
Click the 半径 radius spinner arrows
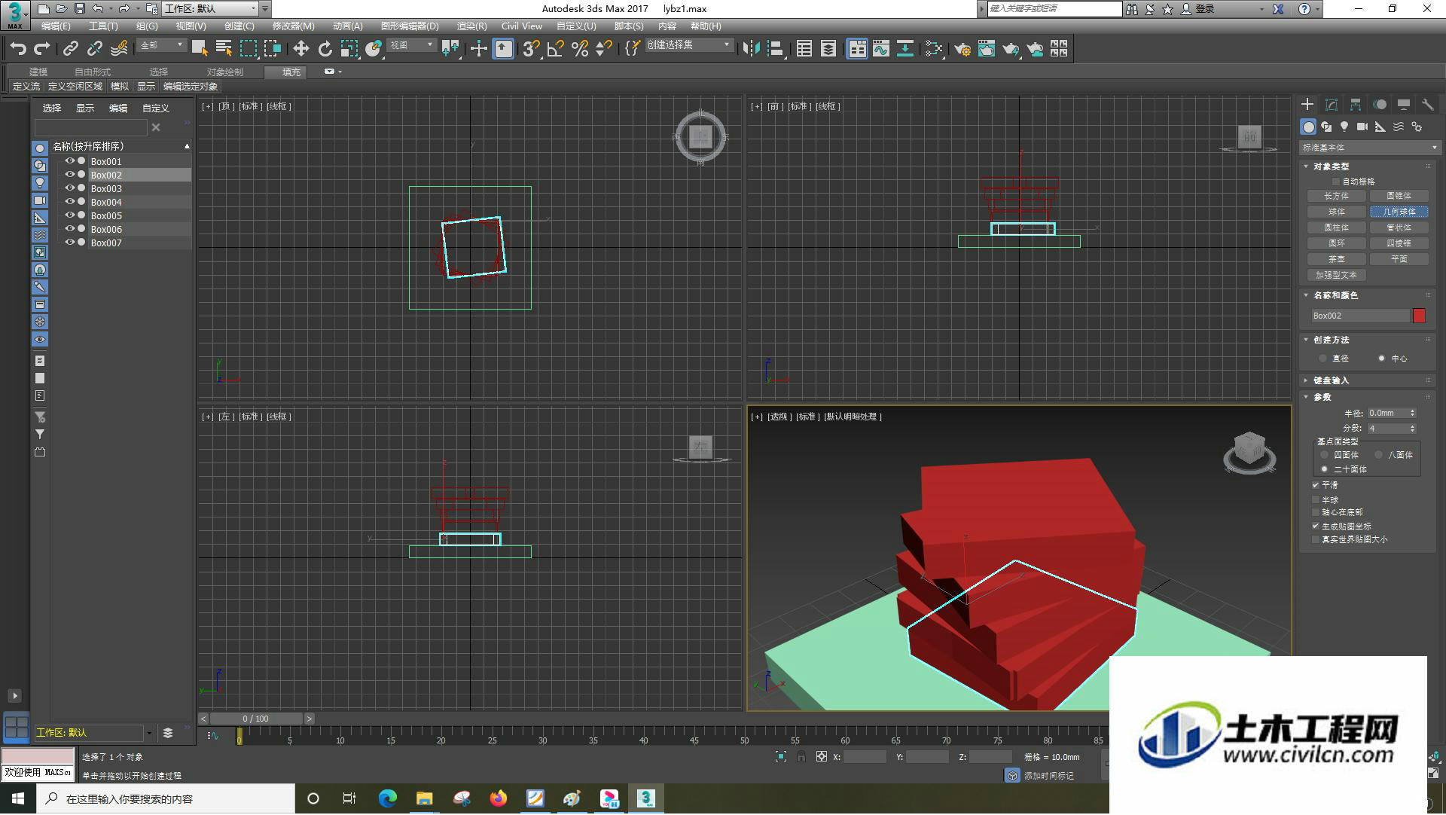point(1412,413)
